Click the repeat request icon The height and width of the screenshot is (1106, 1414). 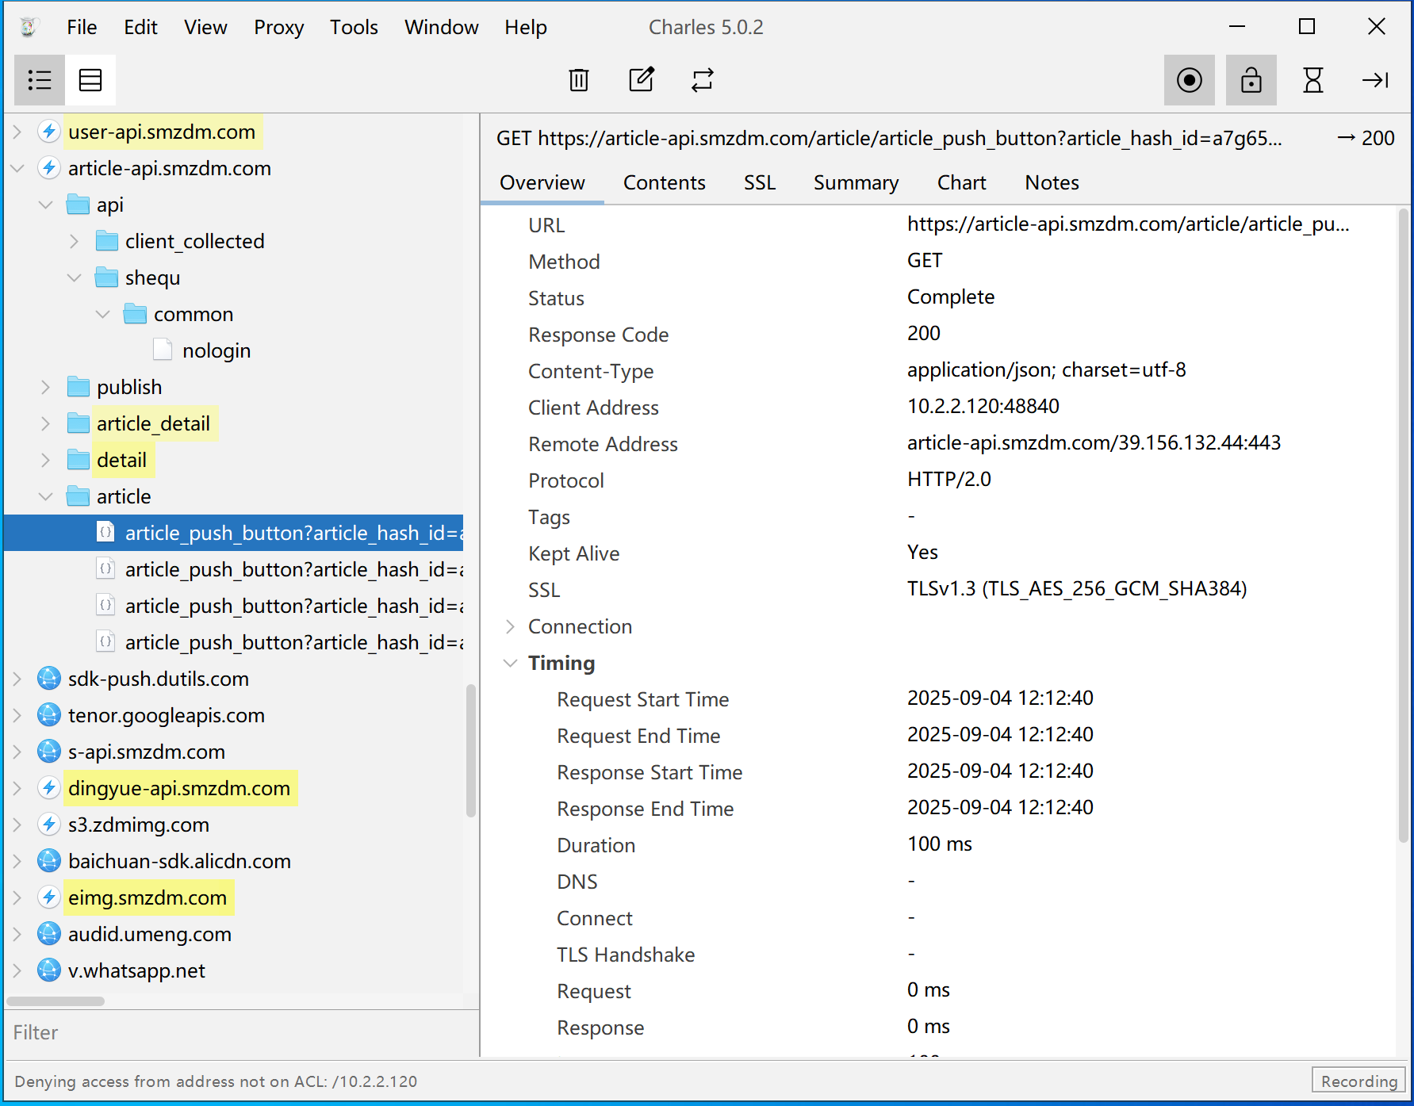pos(703,80)
